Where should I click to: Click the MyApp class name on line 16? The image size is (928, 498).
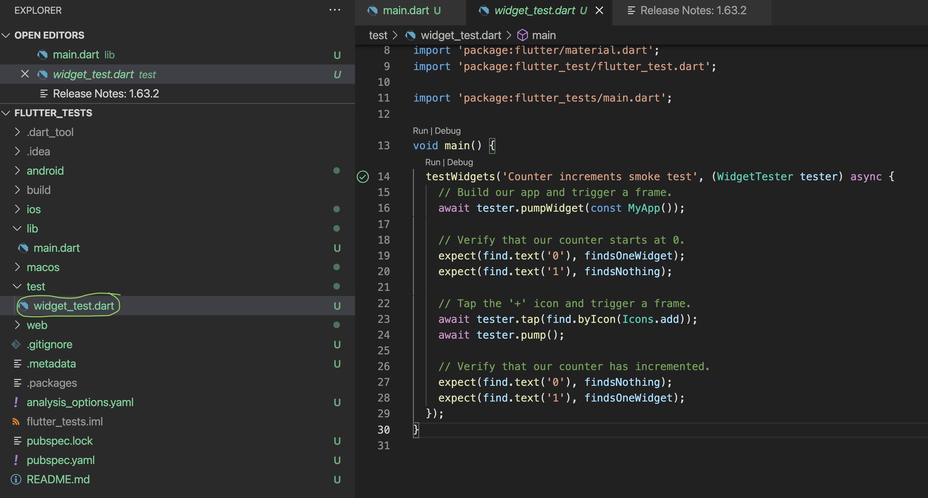point(644,208)
